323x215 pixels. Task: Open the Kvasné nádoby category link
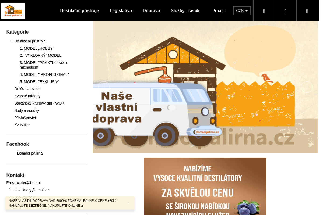tap(27, 96)
